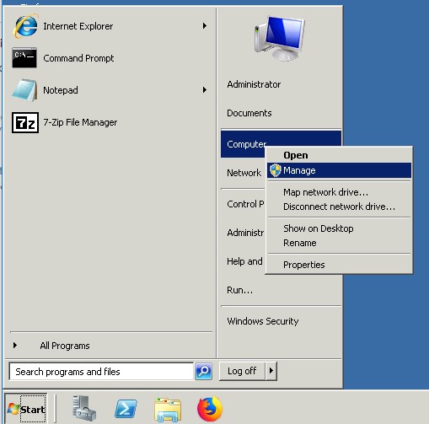
Task: Open Windows PowerShell from the taskbar
Action: click(x=126, y=409)
